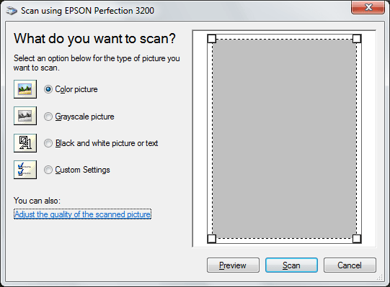Select the Custom Settings radio button
Image resolution: width=390 pixels, height=287 pixels.
click(48, 170)
